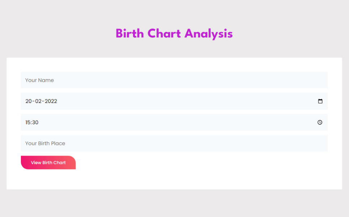The width and height of the screenshot is (349, 217).
Task: Click empty middle of the date field
Action: [174, 101]
